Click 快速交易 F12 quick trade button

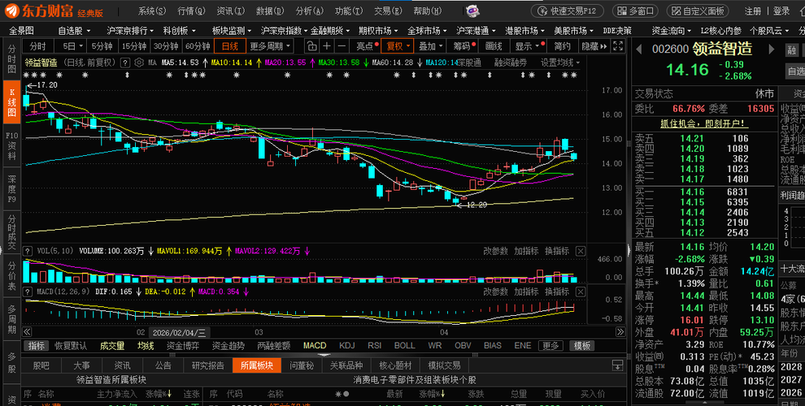pos(568,11)
